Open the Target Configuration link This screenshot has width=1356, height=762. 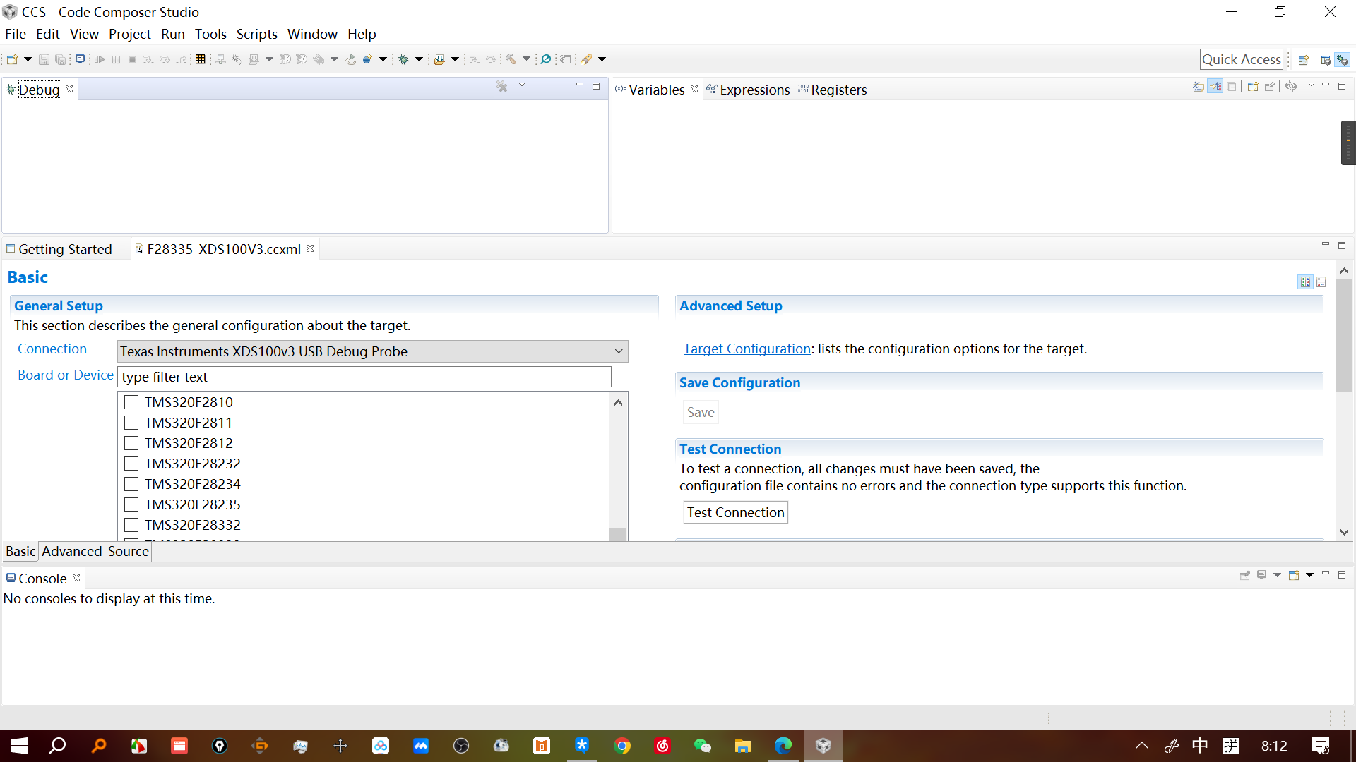pos(747,349)
